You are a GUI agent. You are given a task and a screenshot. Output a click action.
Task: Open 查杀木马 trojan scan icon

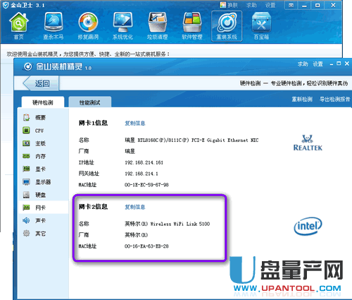(54, 26)
